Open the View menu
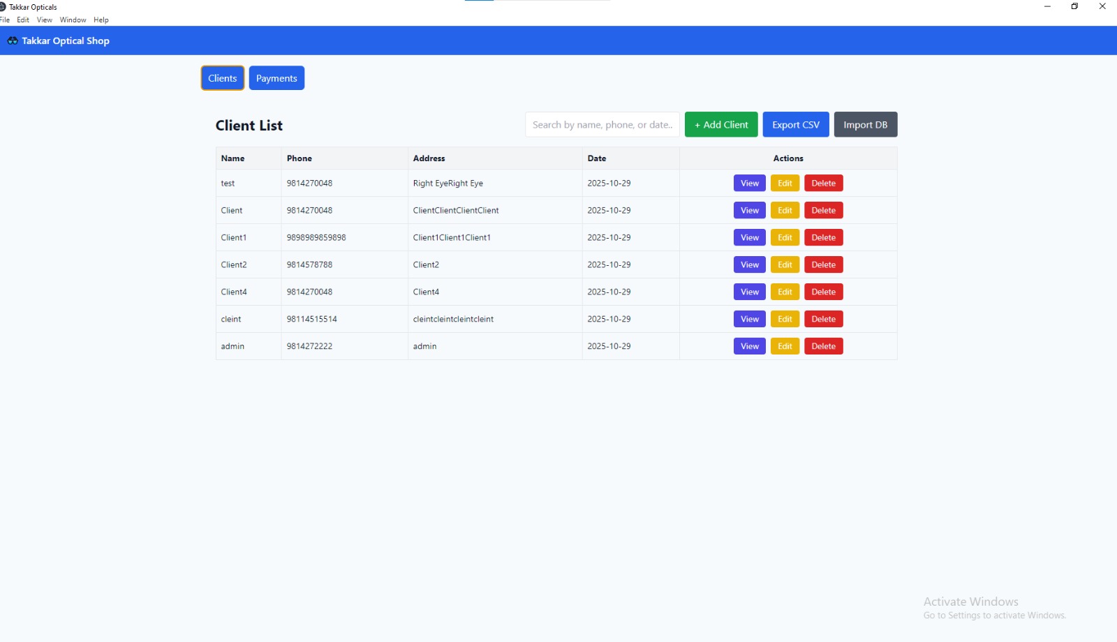Image resolution: width=1117 pixels, height=642 pixels. (44, 20)
